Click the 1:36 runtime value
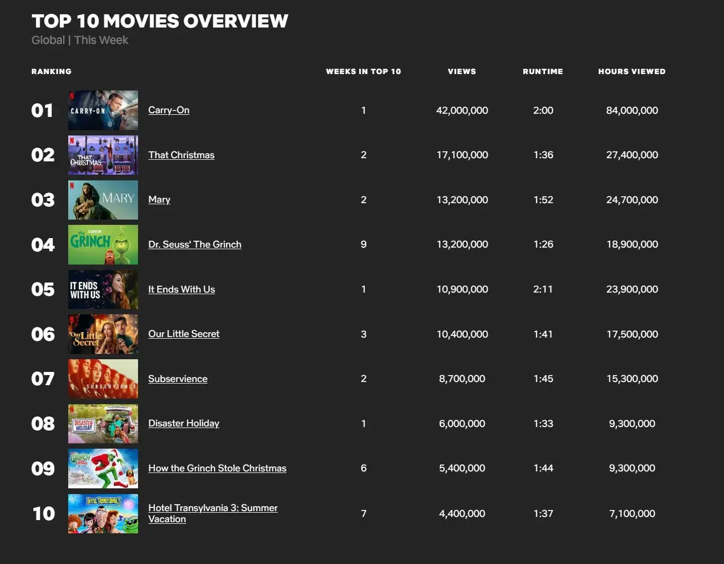The height and width of the screenshot is (564, 724). pyautogui.click(x=543, y=155)
